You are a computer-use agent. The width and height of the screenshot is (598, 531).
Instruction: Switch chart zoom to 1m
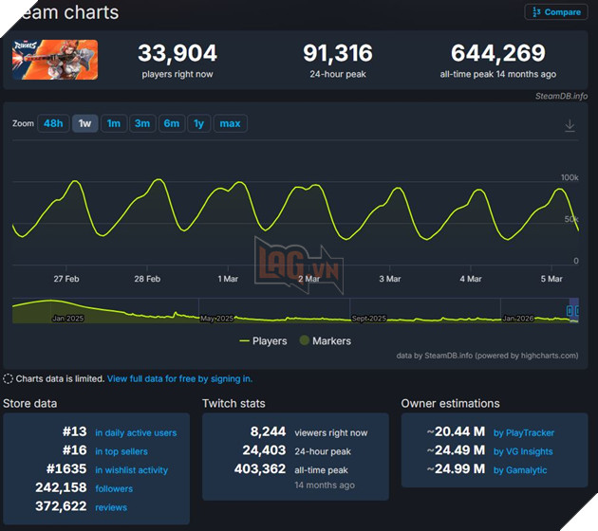[113, 124]
